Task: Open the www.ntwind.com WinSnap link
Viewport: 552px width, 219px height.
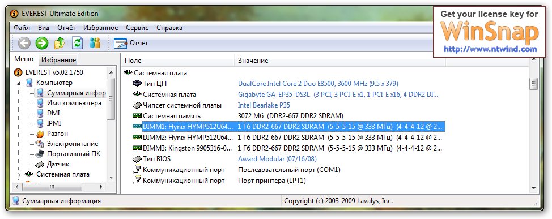Action: [x=490, y=49]
